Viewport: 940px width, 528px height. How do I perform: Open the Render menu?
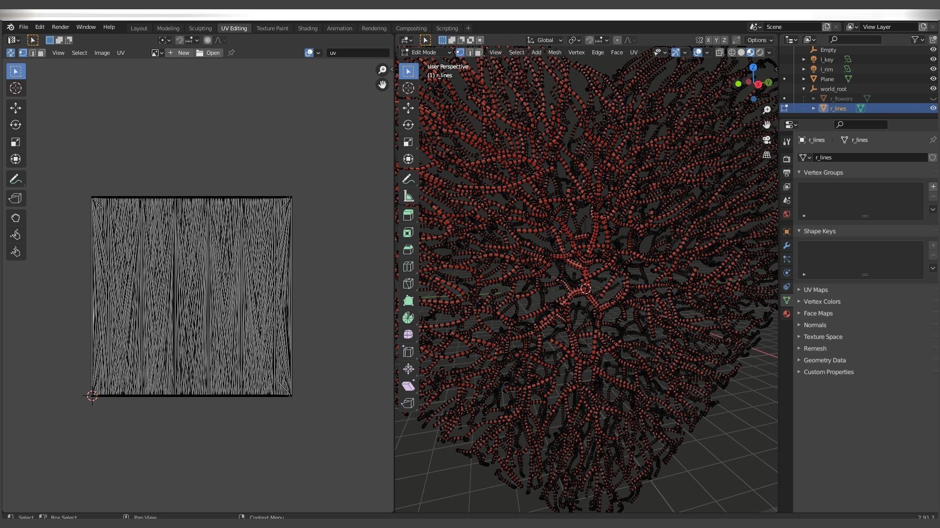[60, 27]
